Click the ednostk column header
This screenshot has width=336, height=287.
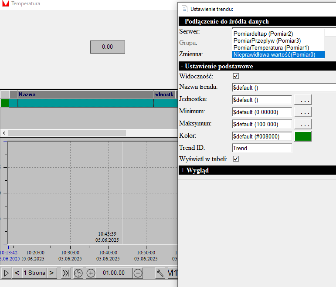(x=164, y=95)
